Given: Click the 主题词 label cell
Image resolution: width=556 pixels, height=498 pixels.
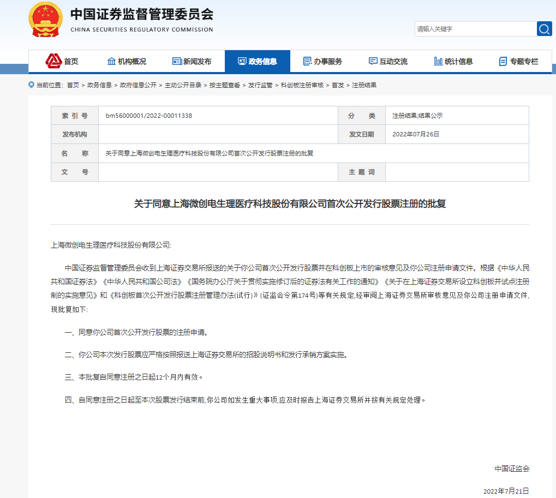Looking at the screenshot, I should click(x=362, y=172).
